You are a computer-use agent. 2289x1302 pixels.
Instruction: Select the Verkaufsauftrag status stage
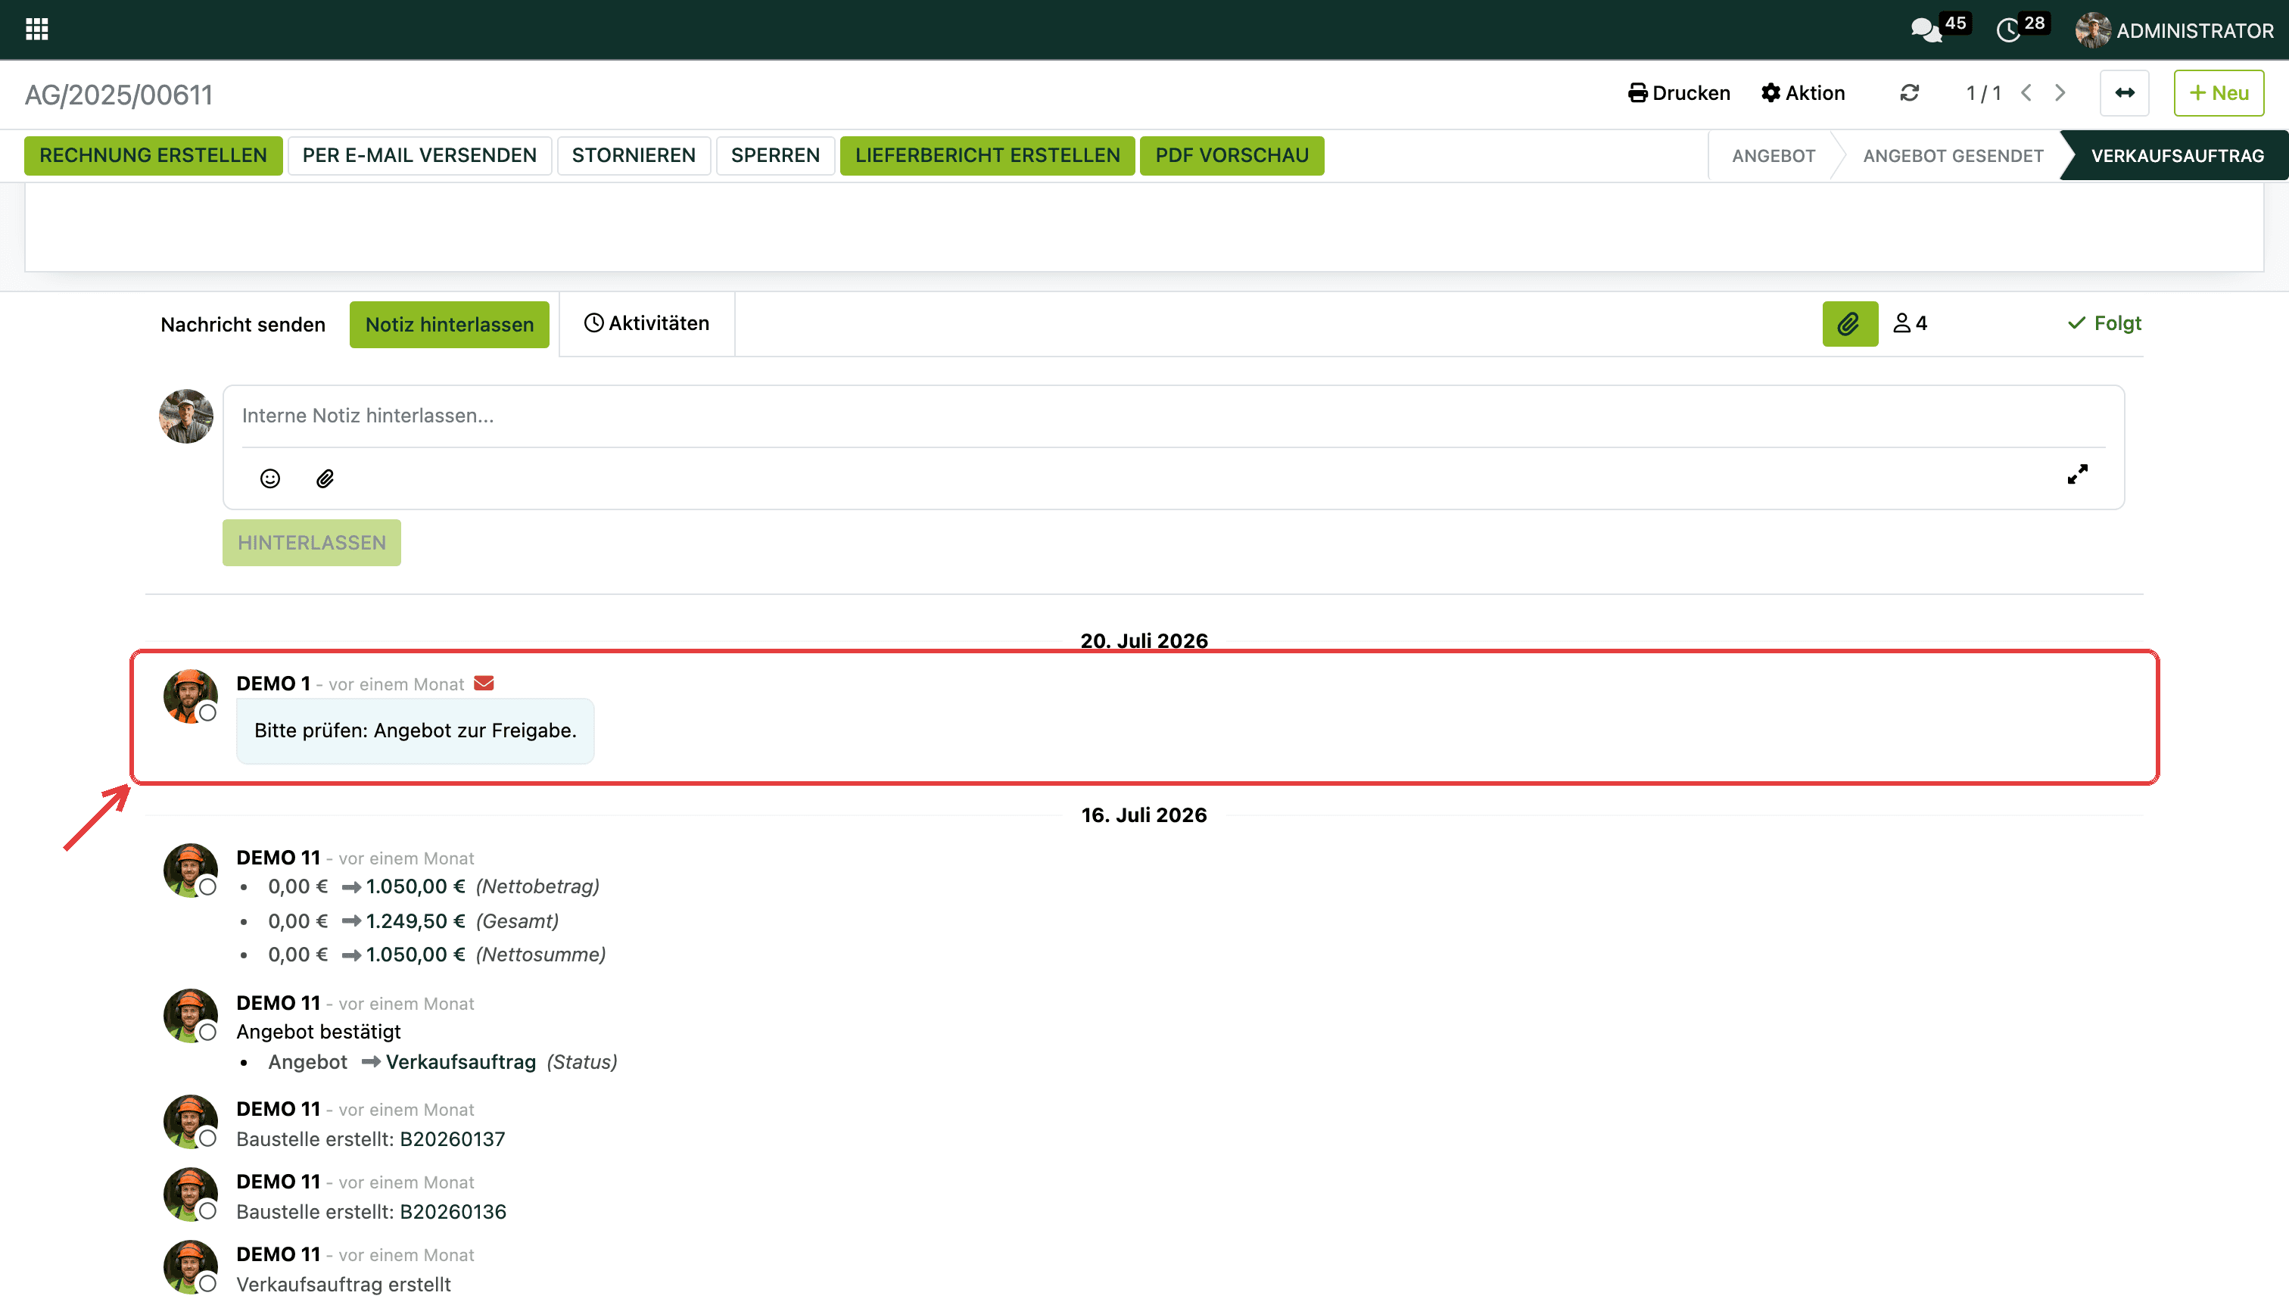pyautogui.click(x=2177, y=156)
